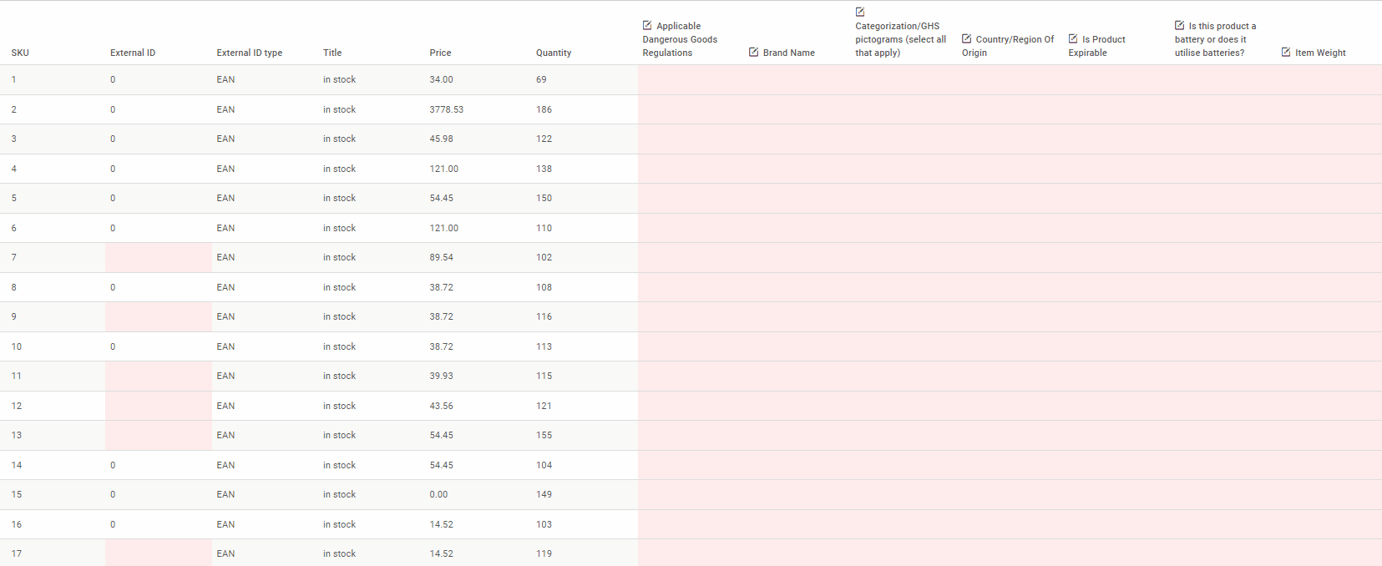This screenshot has height=566, width=1382.
Task: Click the quantity cell 110
Action: coord(544,228)
